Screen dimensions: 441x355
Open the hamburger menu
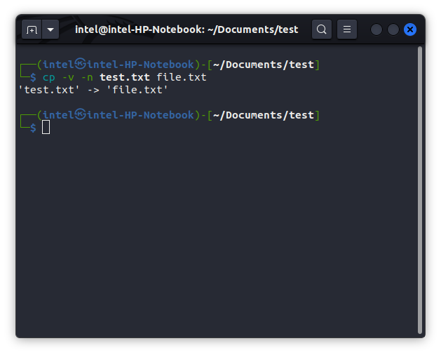coord(347,29)
